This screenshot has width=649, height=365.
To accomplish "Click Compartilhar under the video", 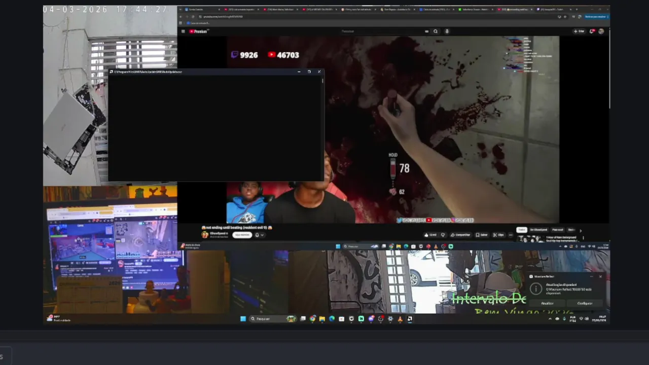I will pyautogui.click(x=460, y=235).
